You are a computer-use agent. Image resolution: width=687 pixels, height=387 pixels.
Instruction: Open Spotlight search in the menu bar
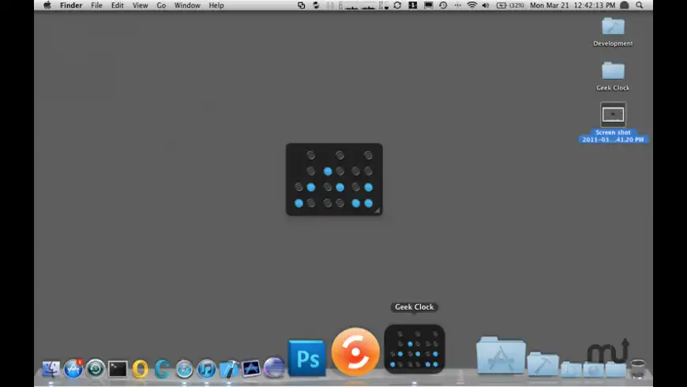point(640,6)
